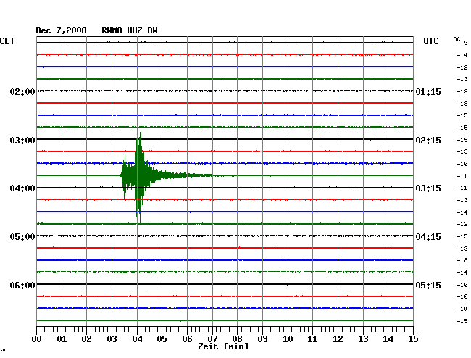Screen dimensions: 471x358
Task: Click minute label 01 on the axis
Action: pyautogui.click(x=62, y=339)
